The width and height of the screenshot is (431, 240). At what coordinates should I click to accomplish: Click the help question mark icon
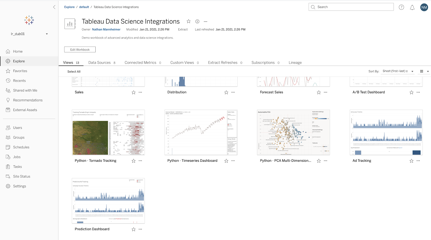pos(401,7)
